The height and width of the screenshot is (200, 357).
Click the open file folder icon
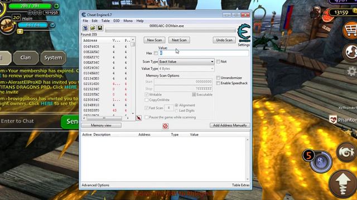[93, 28]
